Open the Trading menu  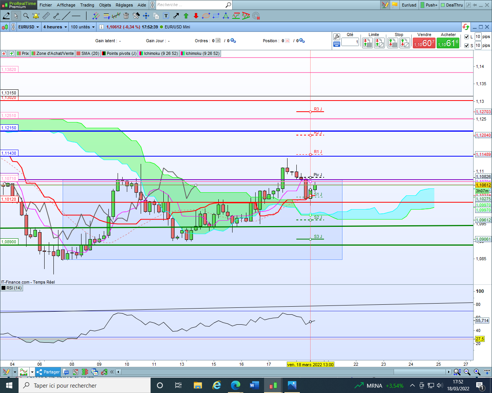click(87, 5)
